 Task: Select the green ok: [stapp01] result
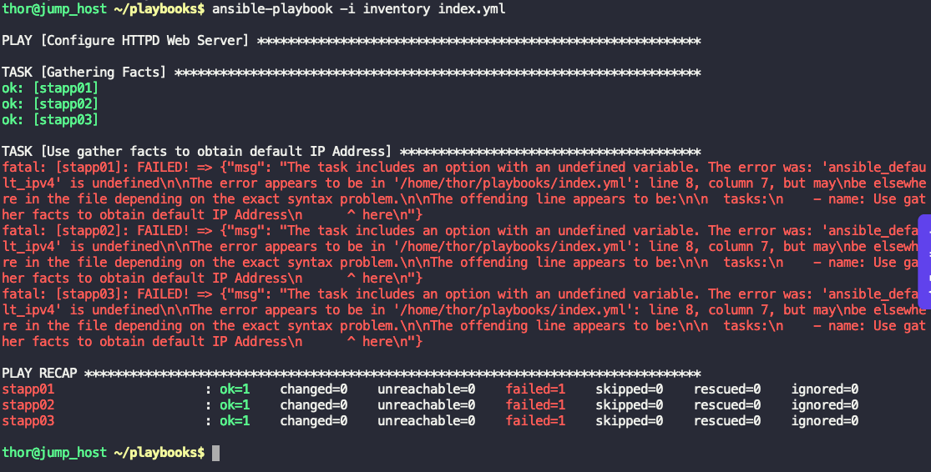pos(50,88)
